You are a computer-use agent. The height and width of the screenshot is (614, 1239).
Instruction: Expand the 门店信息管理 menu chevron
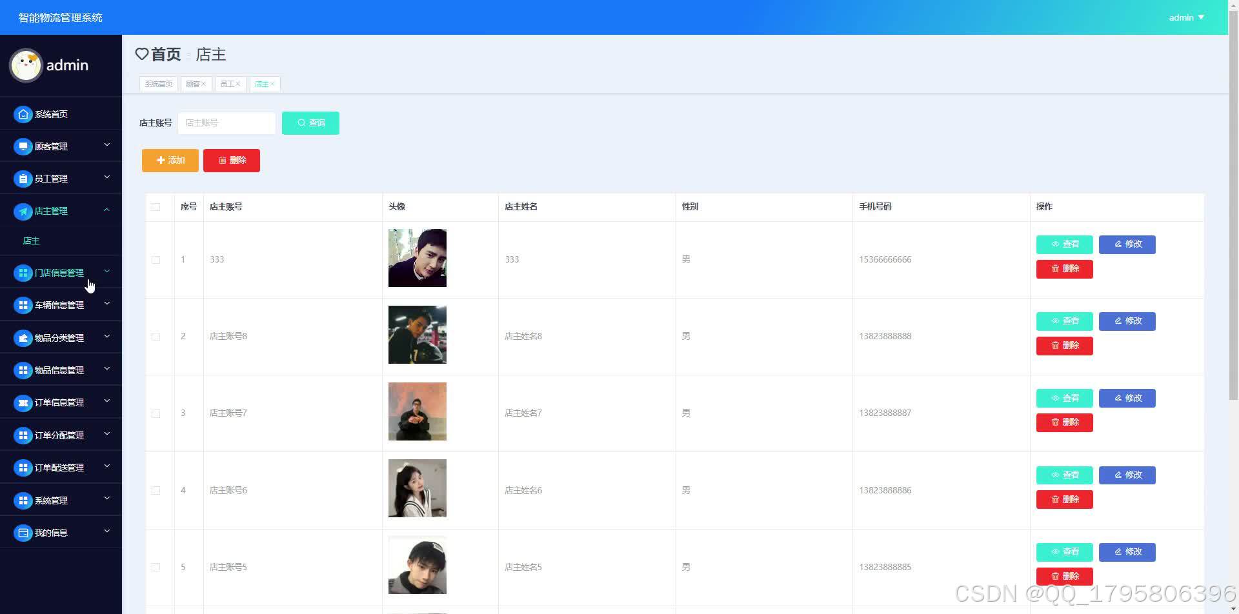107,272
